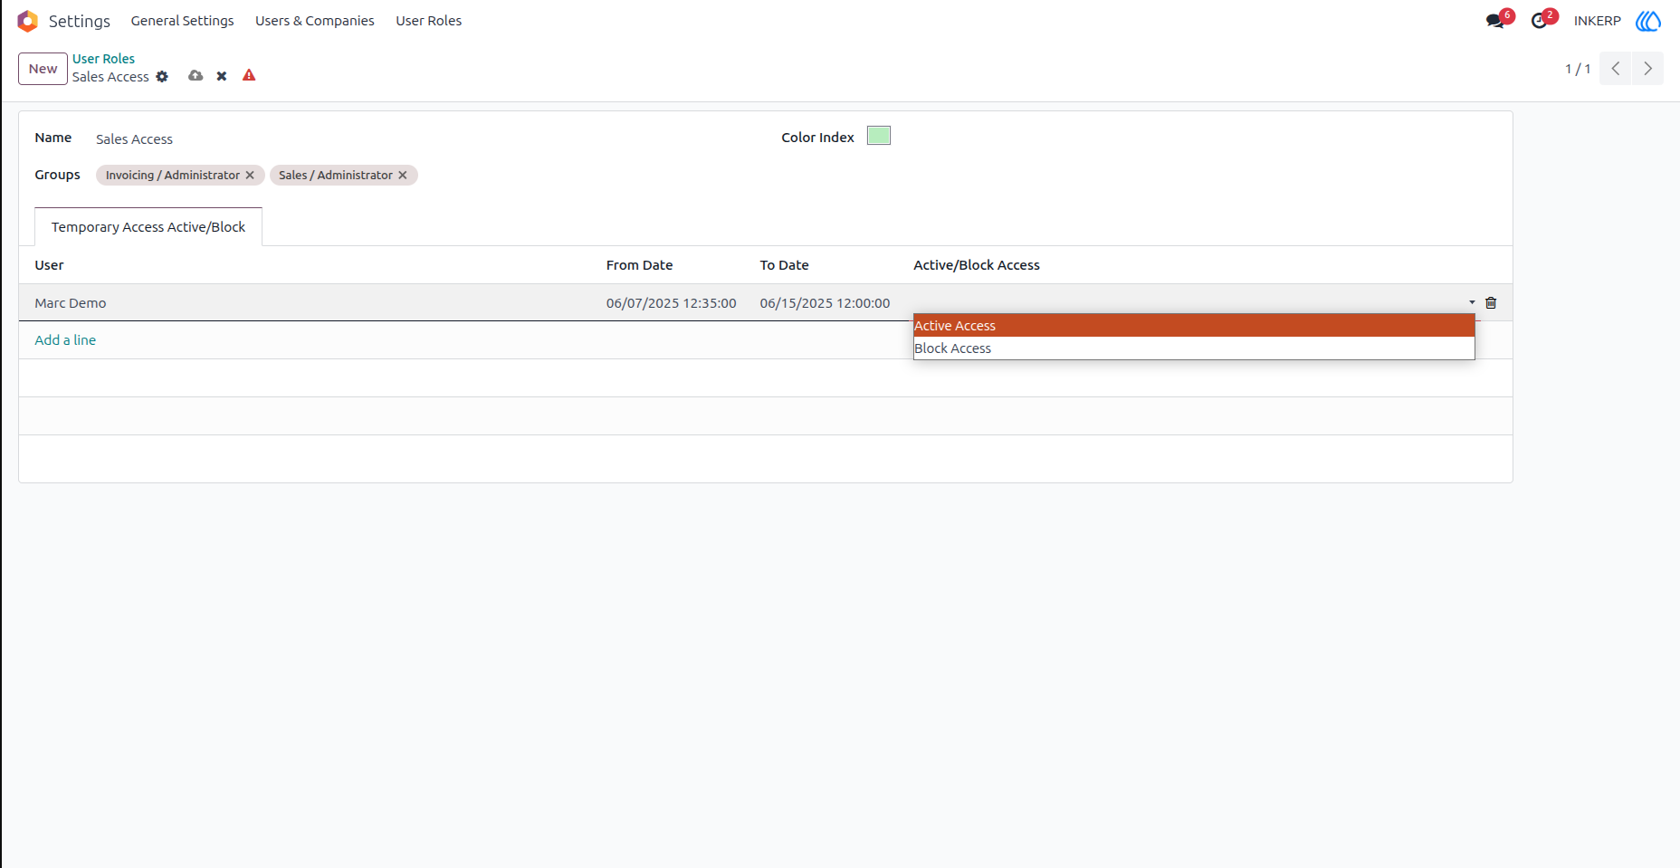Click the blue INKERP user avatar icon

click(x=1648, y=21)
